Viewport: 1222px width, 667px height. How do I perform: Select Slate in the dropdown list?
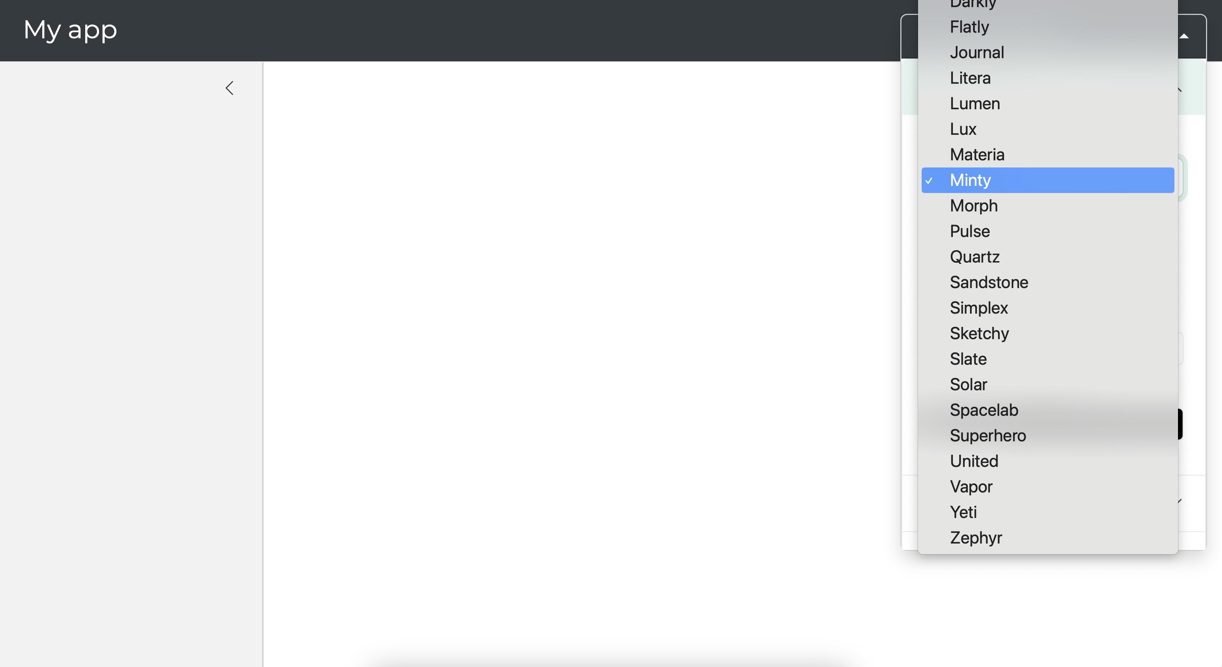tap(1047, 359)
